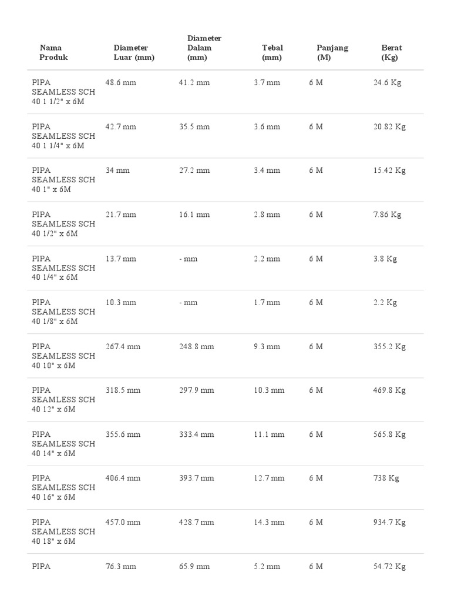Select the PIPA SEAMLESS SCH 40 18" product name
This screenshot has height=602, width=451.
(x=63, y=531)
